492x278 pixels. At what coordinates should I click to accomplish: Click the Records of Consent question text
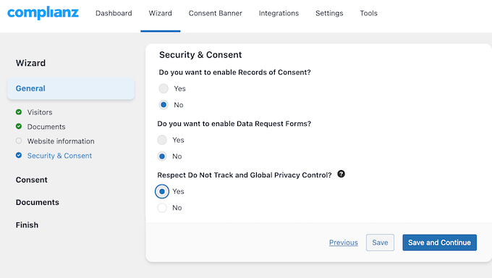point(234,72)
